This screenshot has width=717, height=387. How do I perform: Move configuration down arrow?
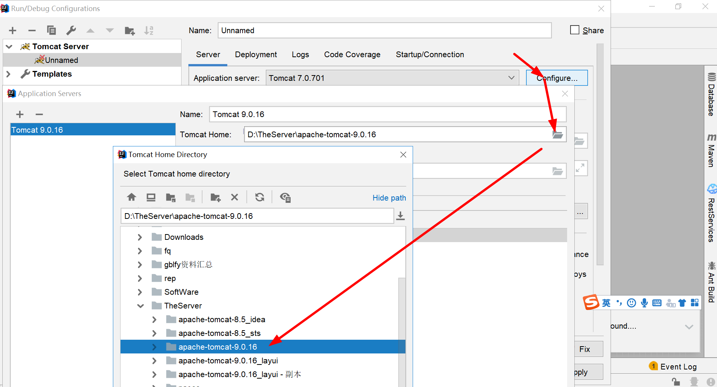point(110,31)
